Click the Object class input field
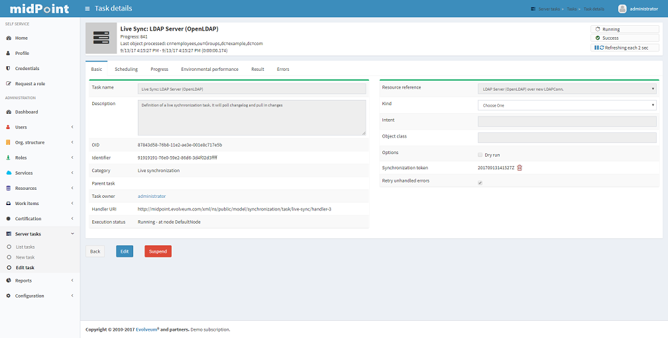668x338 pixels. 567,138
